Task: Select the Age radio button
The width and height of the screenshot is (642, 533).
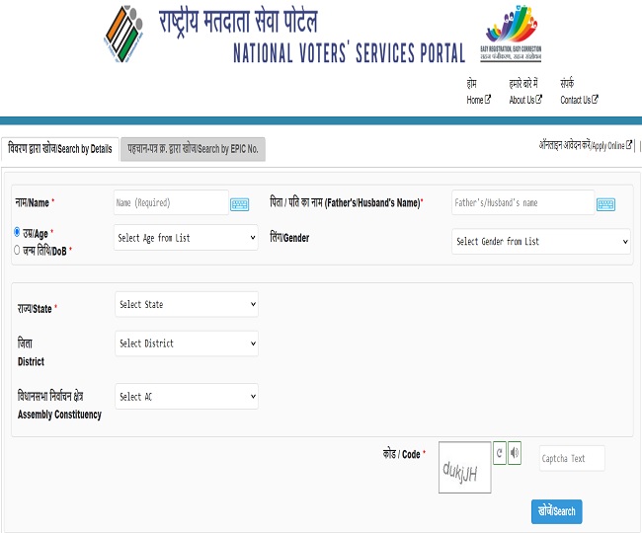Action: [17, 232]
